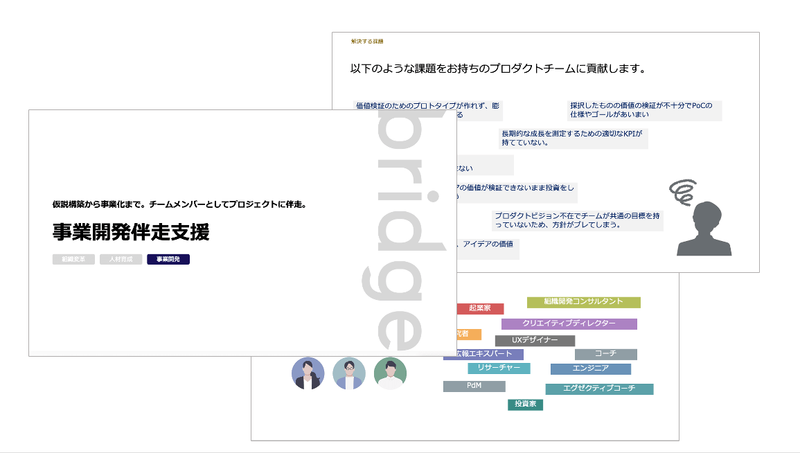800x453 pixels.
Task: Click the UXデザイナー gray label
Action: [535, 340]
